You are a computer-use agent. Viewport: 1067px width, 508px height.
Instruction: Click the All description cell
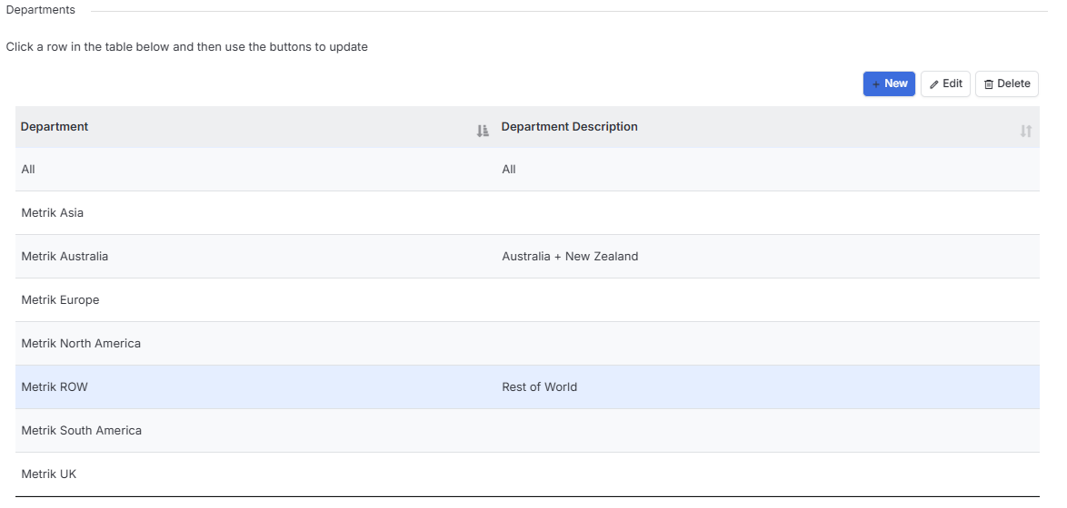(768, 169)
